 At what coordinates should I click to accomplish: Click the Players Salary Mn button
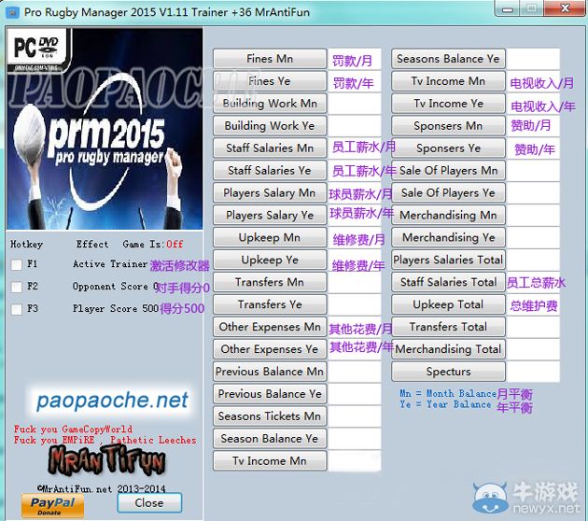(x=270, y=192)
